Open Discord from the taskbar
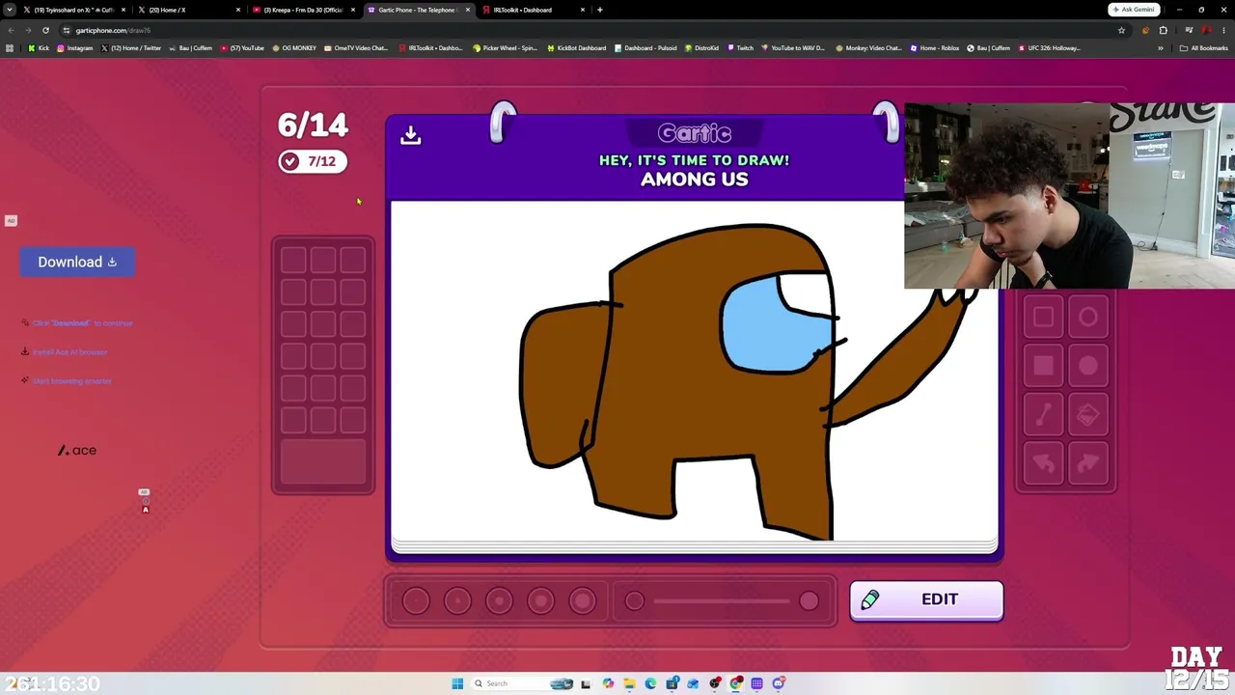The width and height of the screenshot is (1235, 695). pos(779,683)
